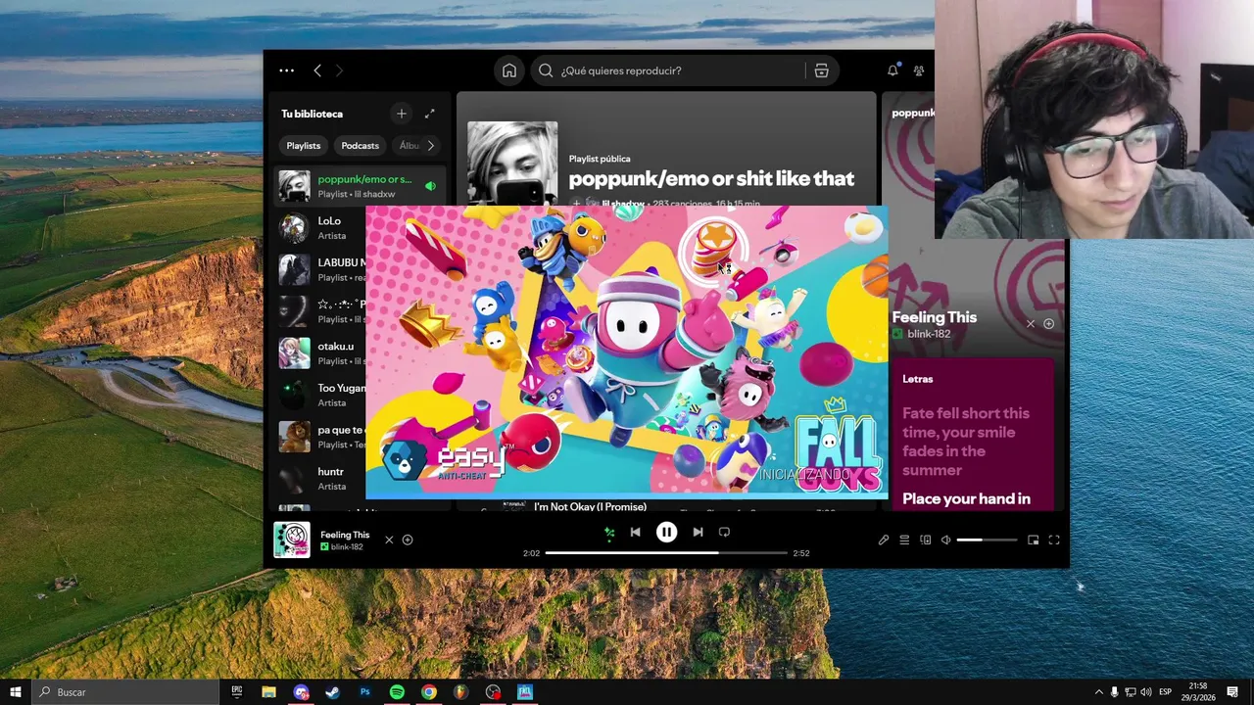
Task: Open the friend activity icon
Action: tap(919, 70)
